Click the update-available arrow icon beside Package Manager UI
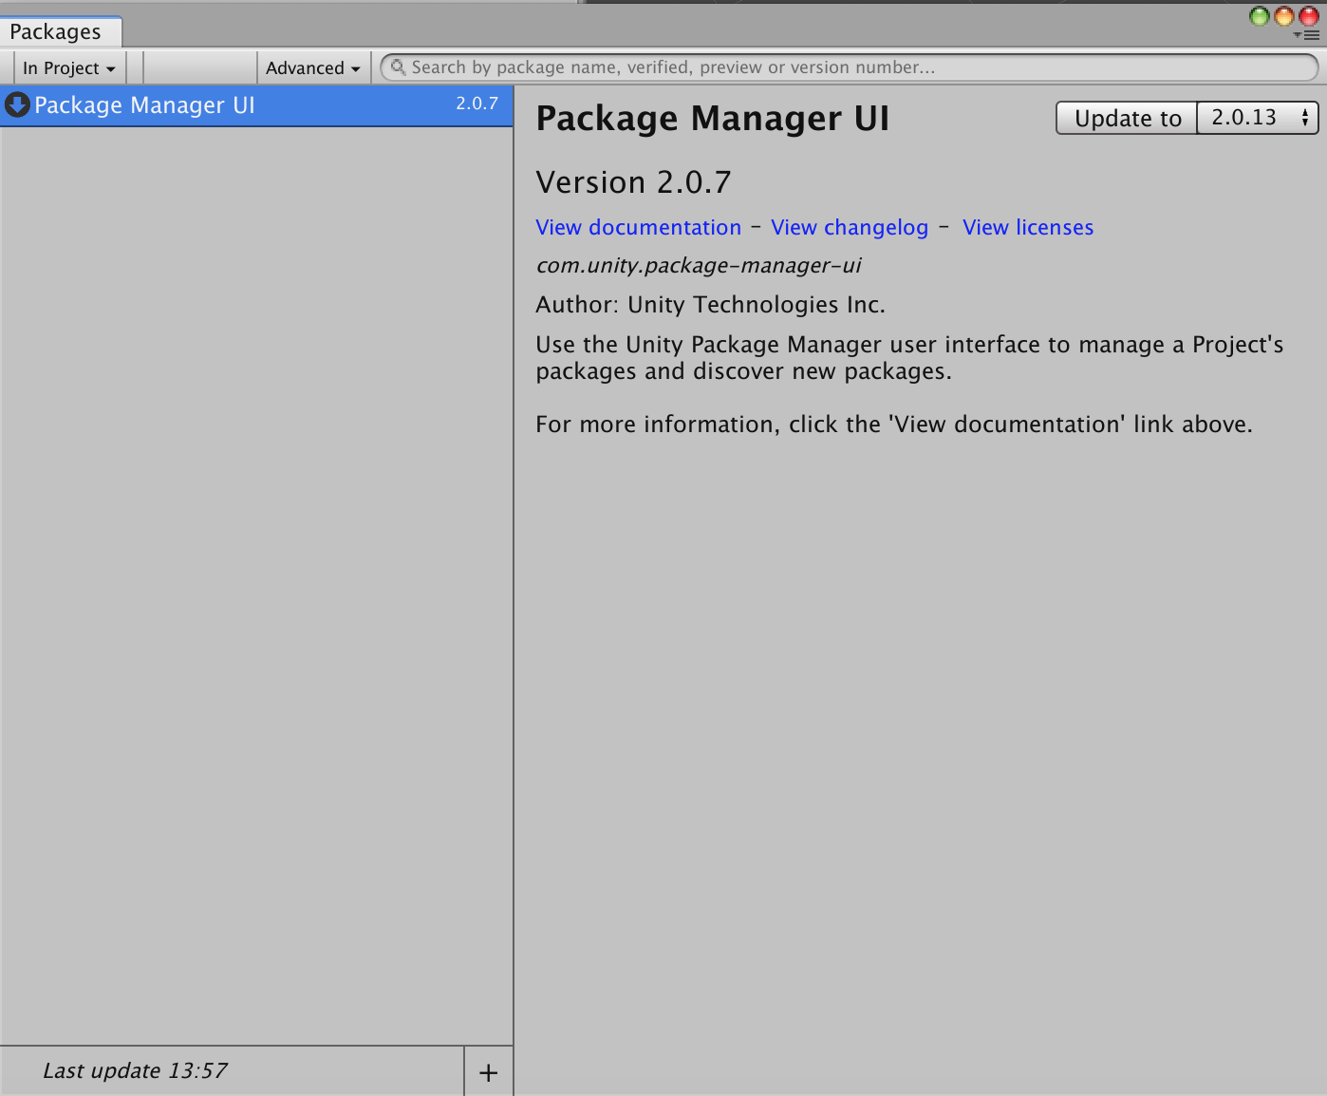 pos(17,104)
